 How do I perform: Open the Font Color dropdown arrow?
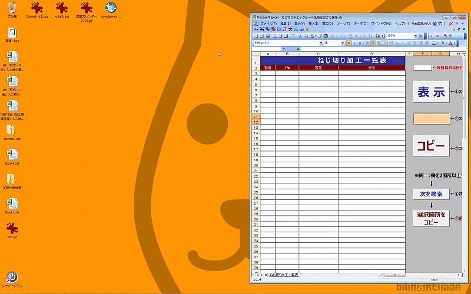(x=455, y=43)
